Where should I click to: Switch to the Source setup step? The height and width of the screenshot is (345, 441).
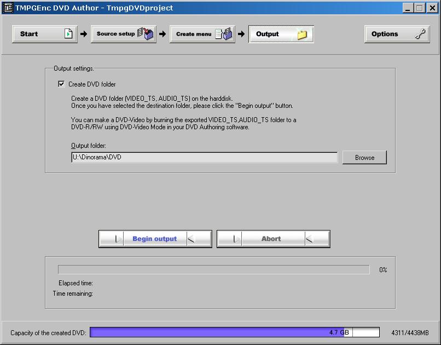pos(115,34)
